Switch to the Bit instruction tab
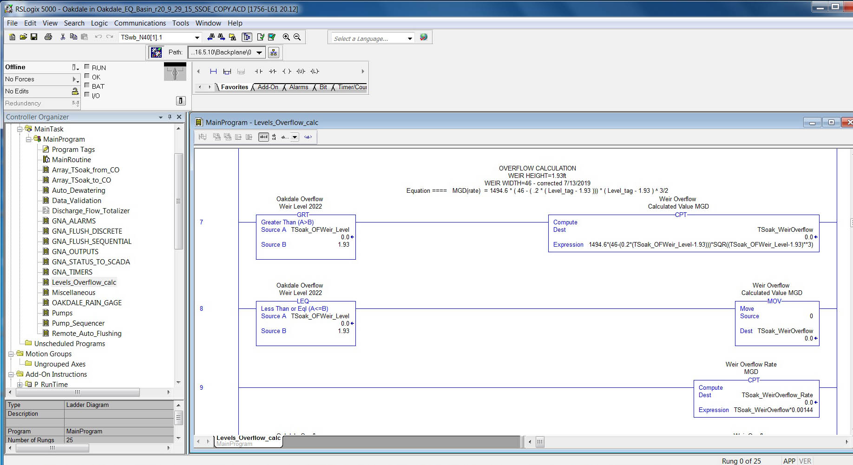853x465 pixels. pyautogui.click(x=323, y=87)
